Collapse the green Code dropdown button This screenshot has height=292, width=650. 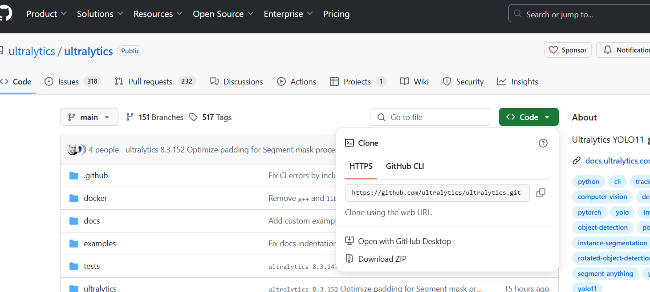pyautogui.click(x=528, y=117)
